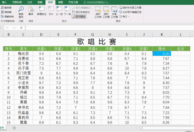Image resolution: width=194 pixels, height=132 pixels.
Task: Switch to the Data (数据) tab
Action: coord(40,2)
